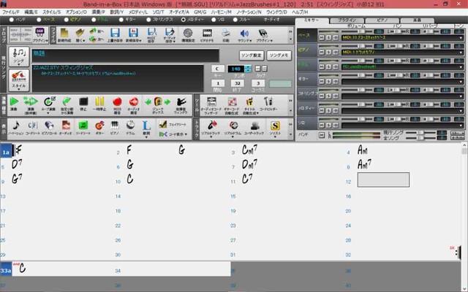Open the Edit (編集/E) menu
This screenshot has height=292, width=468.
tap(31, 12)
